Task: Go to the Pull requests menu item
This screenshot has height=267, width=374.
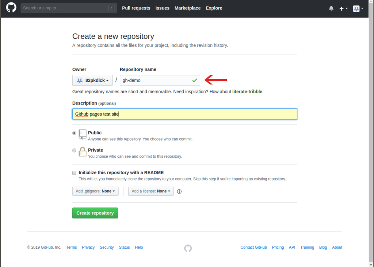Action: pos(136,8)
